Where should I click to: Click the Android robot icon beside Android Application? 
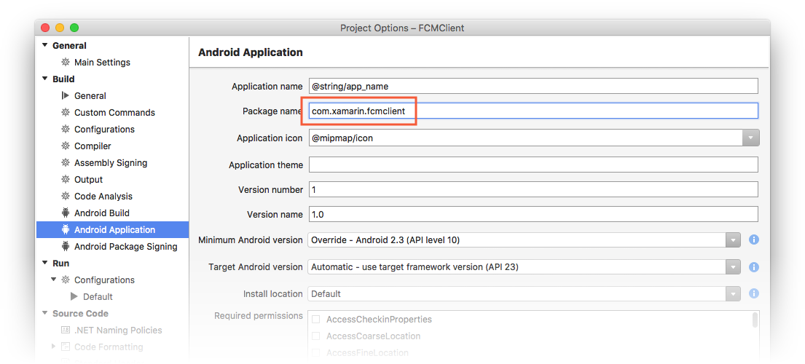click(x=65, y=229)
